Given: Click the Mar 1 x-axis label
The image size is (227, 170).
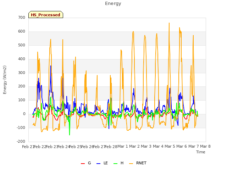Looking at the screenshot, I should 123,146.
